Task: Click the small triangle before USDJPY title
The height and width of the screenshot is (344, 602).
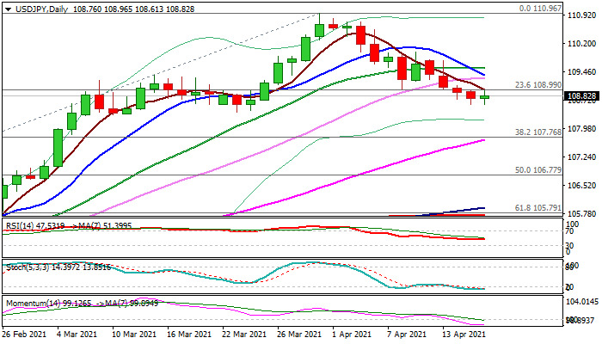Action: point(7,7)
